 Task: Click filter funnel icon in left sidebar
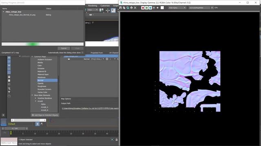pos(9,92)
